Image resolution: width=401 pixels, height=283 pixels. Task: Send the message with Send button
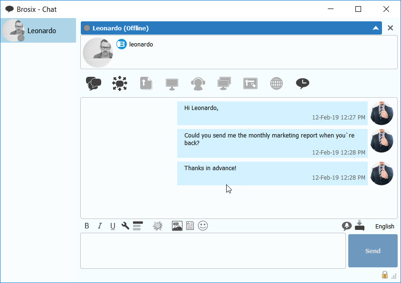click(x=372, y=251)
